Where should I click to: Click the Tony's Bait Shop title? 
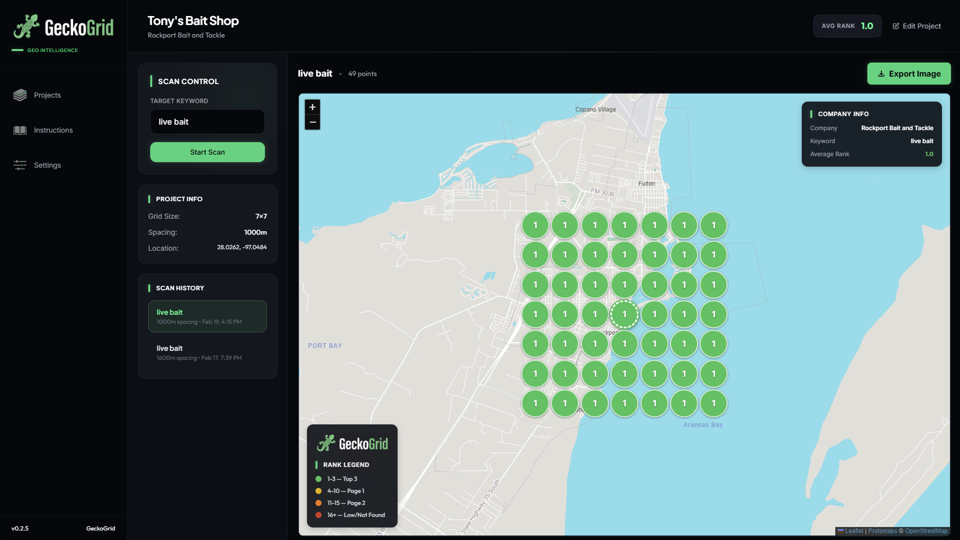pyautogui.click(x=193, y=21)
